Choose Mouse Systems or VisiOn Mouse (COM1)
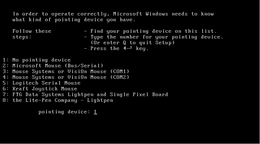 coord(66,72)
